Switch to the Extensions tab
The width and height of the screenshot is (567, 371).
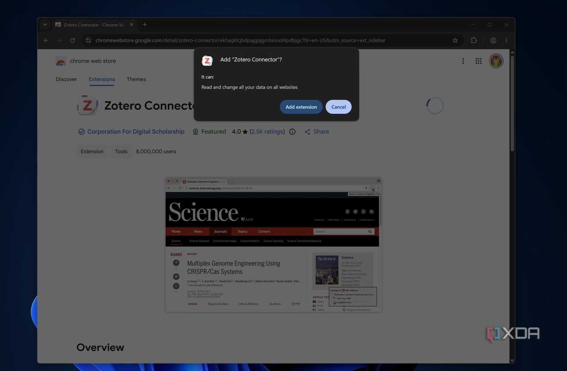[x=102, y=79]
